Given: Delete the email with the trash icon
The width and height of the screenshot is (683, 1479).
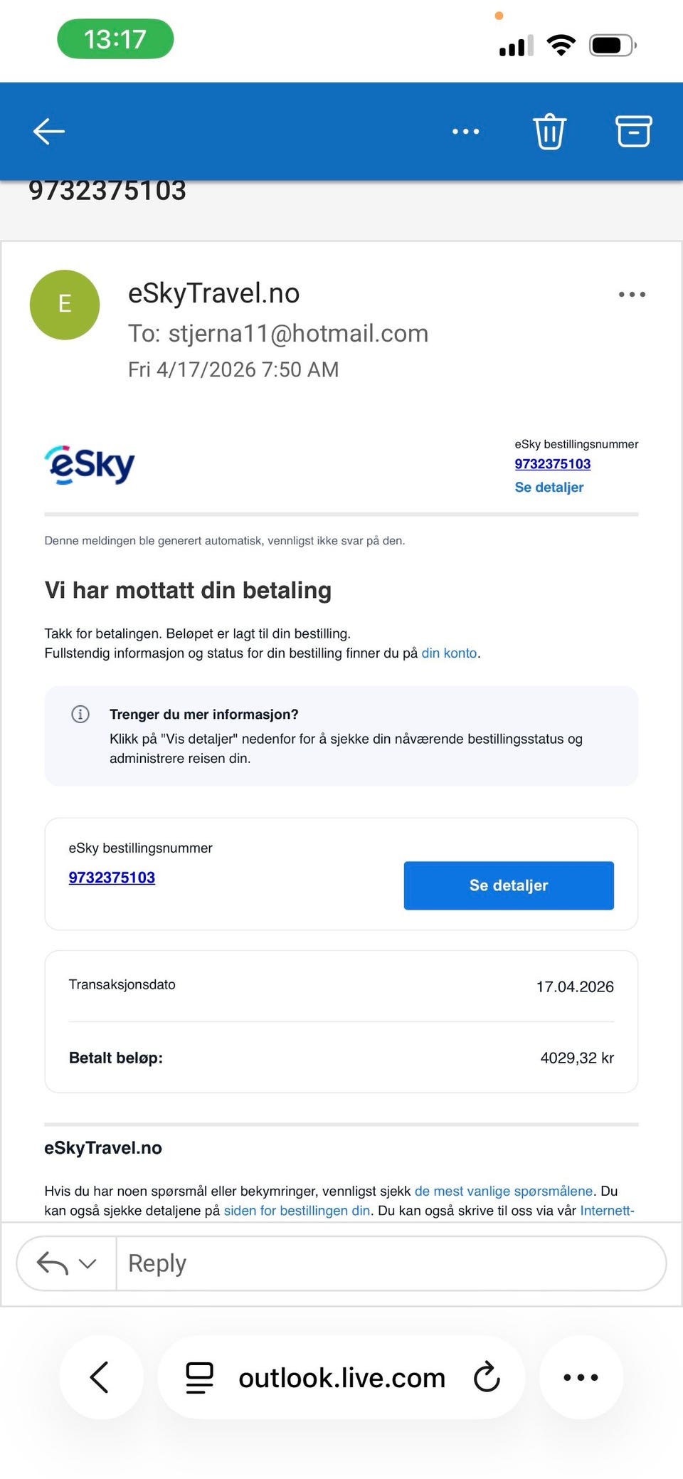Looking at the screenshot, I should coord(549,132).
